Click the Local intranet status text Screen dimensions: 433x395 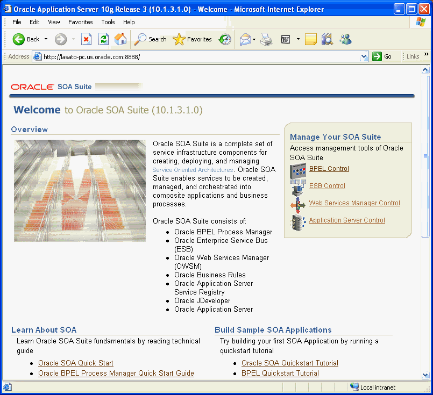tap(378, 387)
